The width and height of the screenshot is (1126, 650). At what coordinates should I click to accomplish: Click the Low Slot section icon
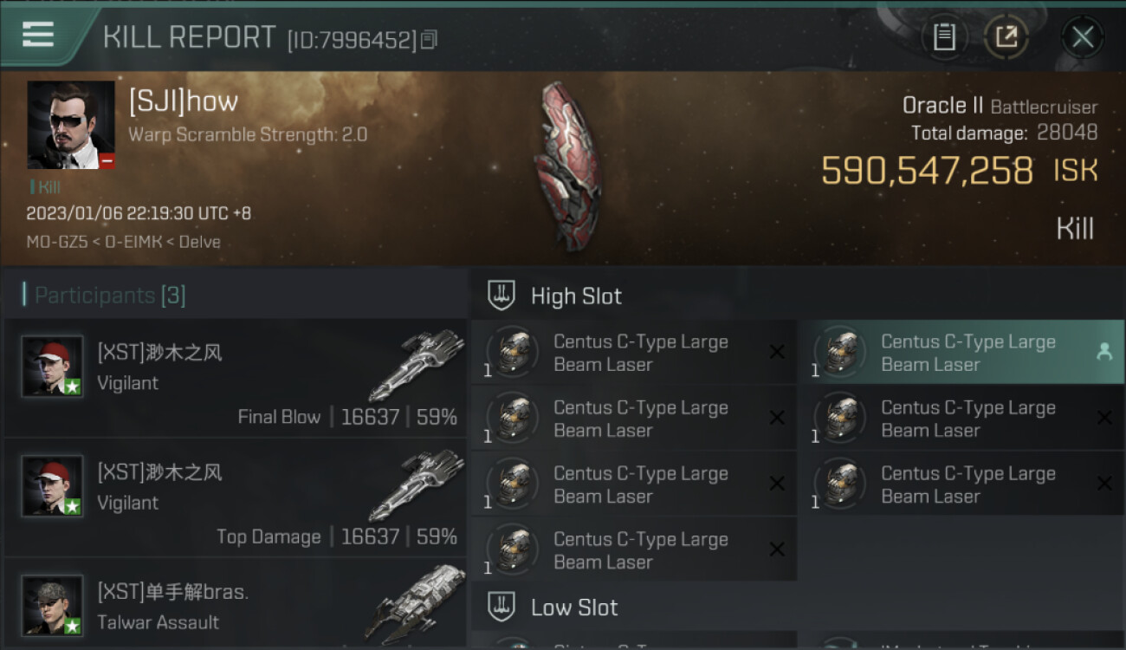click(502, 607)
